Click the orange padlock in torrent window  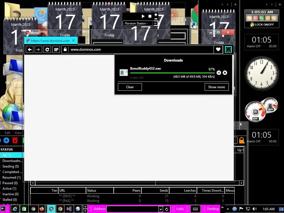[242, 140]
